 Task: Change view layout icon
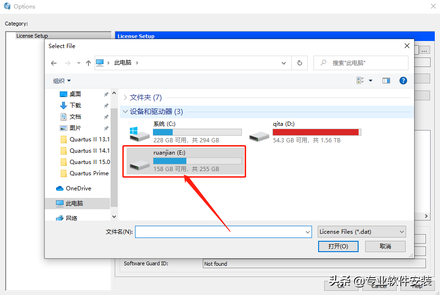pyautogui.click(x=360, y=81)
